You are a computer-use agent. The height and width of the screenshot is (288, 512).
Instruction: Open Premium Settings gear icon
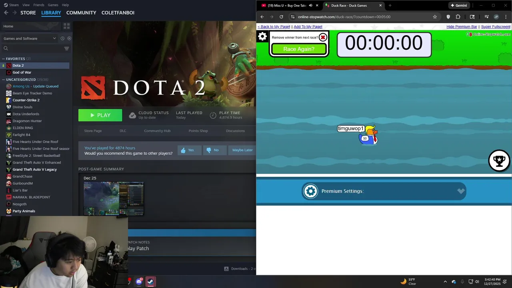point(310,191)
